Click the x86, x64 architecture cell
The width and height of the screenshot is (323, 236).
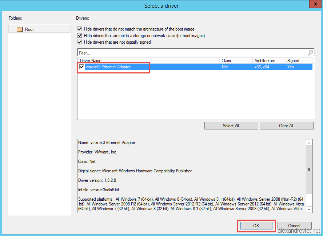coord(262,67)
